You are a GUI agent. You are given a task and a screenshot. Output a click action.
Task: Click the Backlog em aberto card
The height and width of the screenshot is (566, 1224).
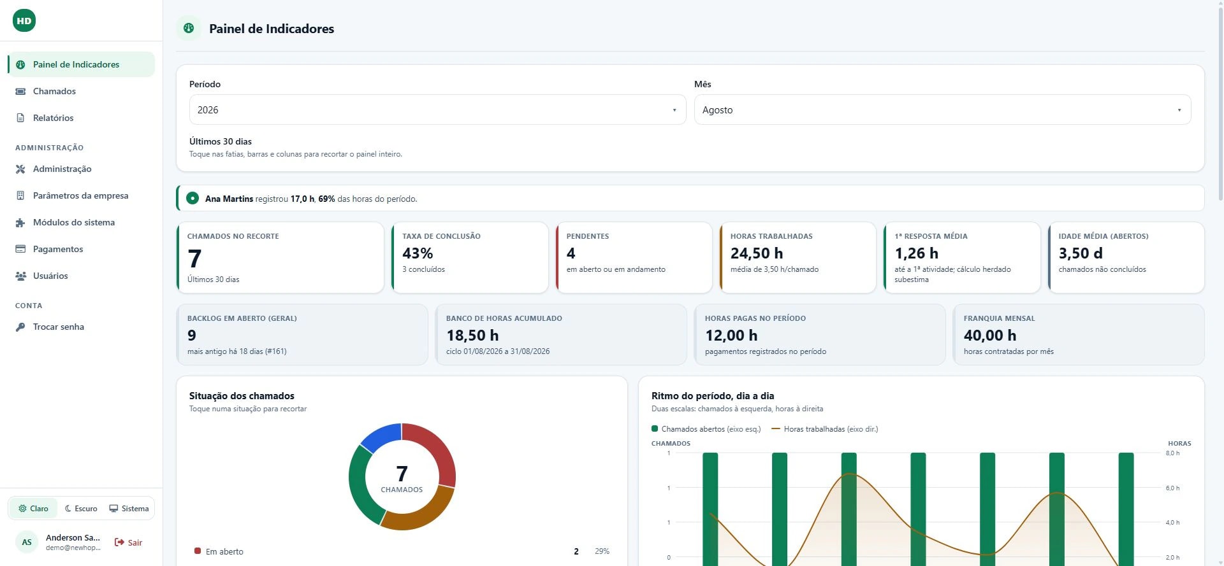pos(302,334)
